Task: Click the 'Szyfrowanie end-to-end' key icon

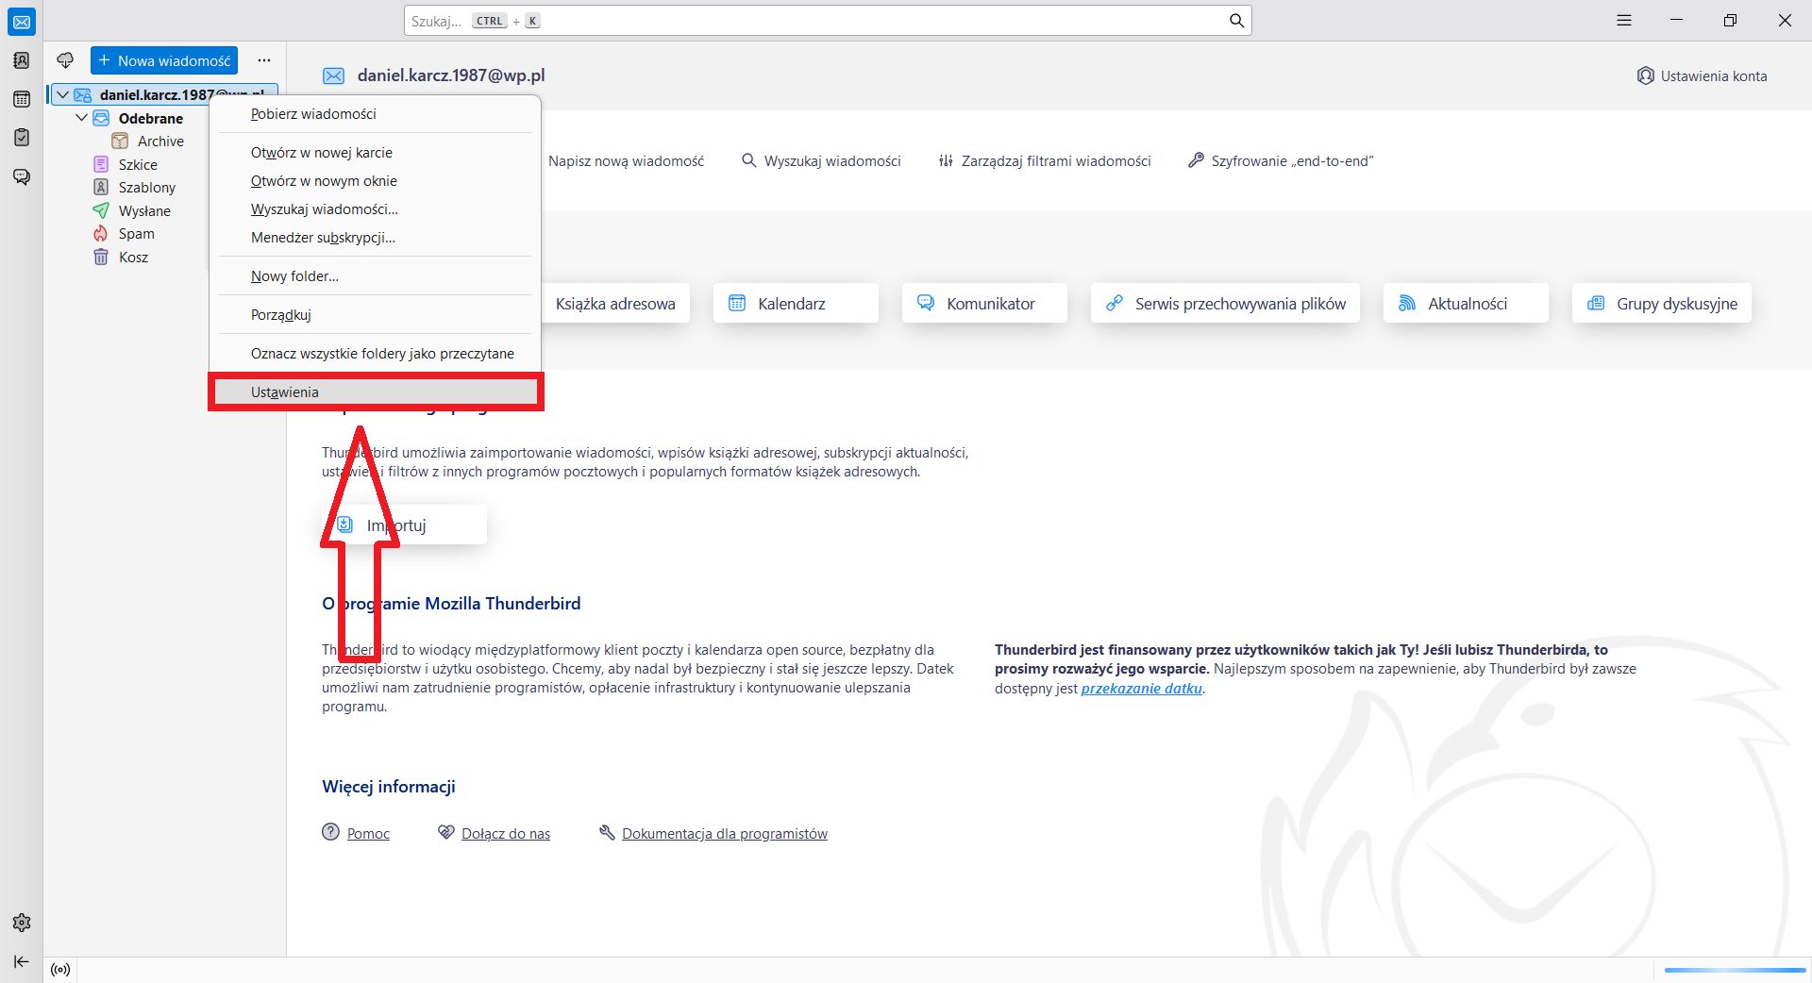Action: pos(1197,160)
